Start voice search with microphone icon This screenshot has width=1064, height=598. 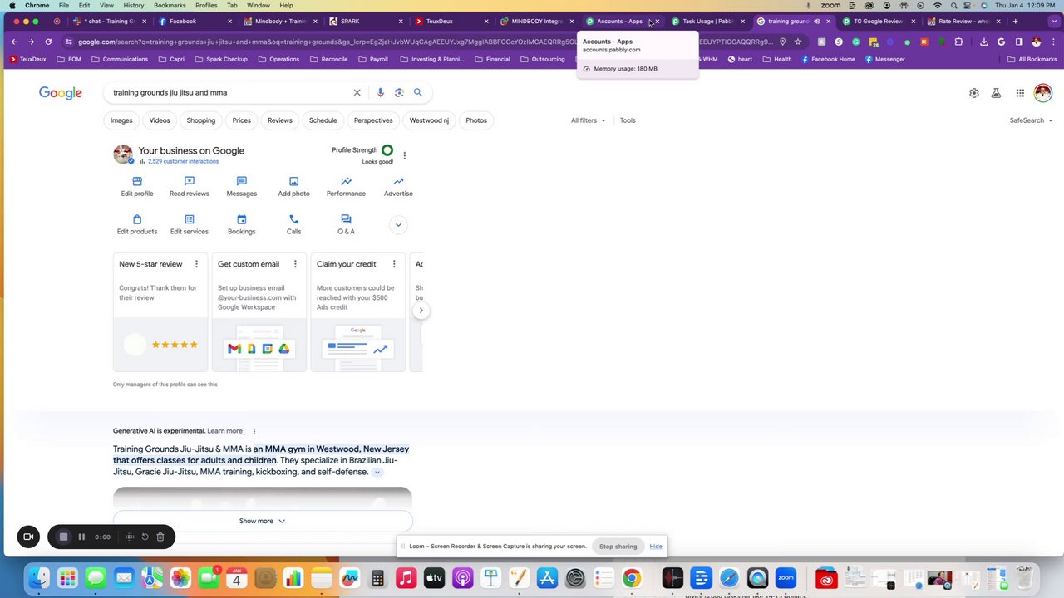click(381, 93)
